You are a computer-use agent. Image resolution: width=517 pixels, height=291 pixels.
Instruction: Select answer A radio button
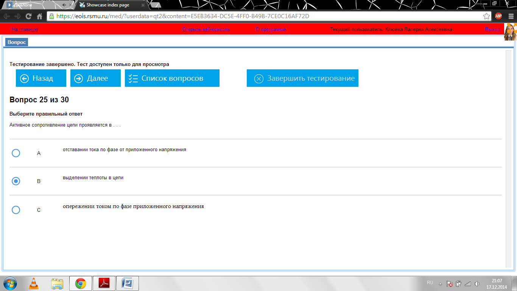click(16, 153)
